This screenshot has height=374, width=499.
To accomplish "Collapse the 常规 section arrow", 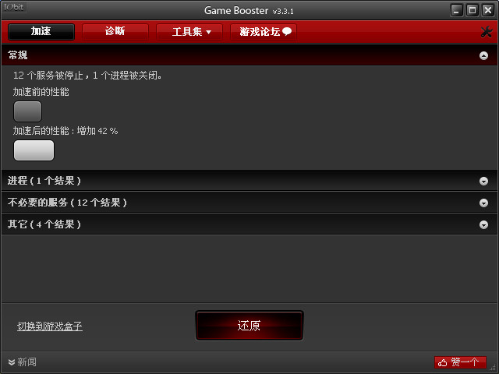I will point(483,56).
